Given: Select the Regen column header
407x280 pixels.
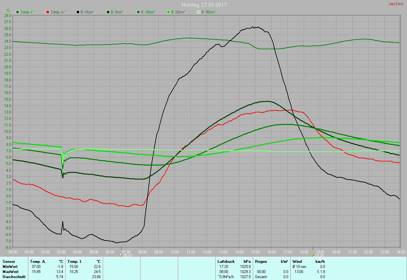Looking at the screenshot, I should 262,262.
